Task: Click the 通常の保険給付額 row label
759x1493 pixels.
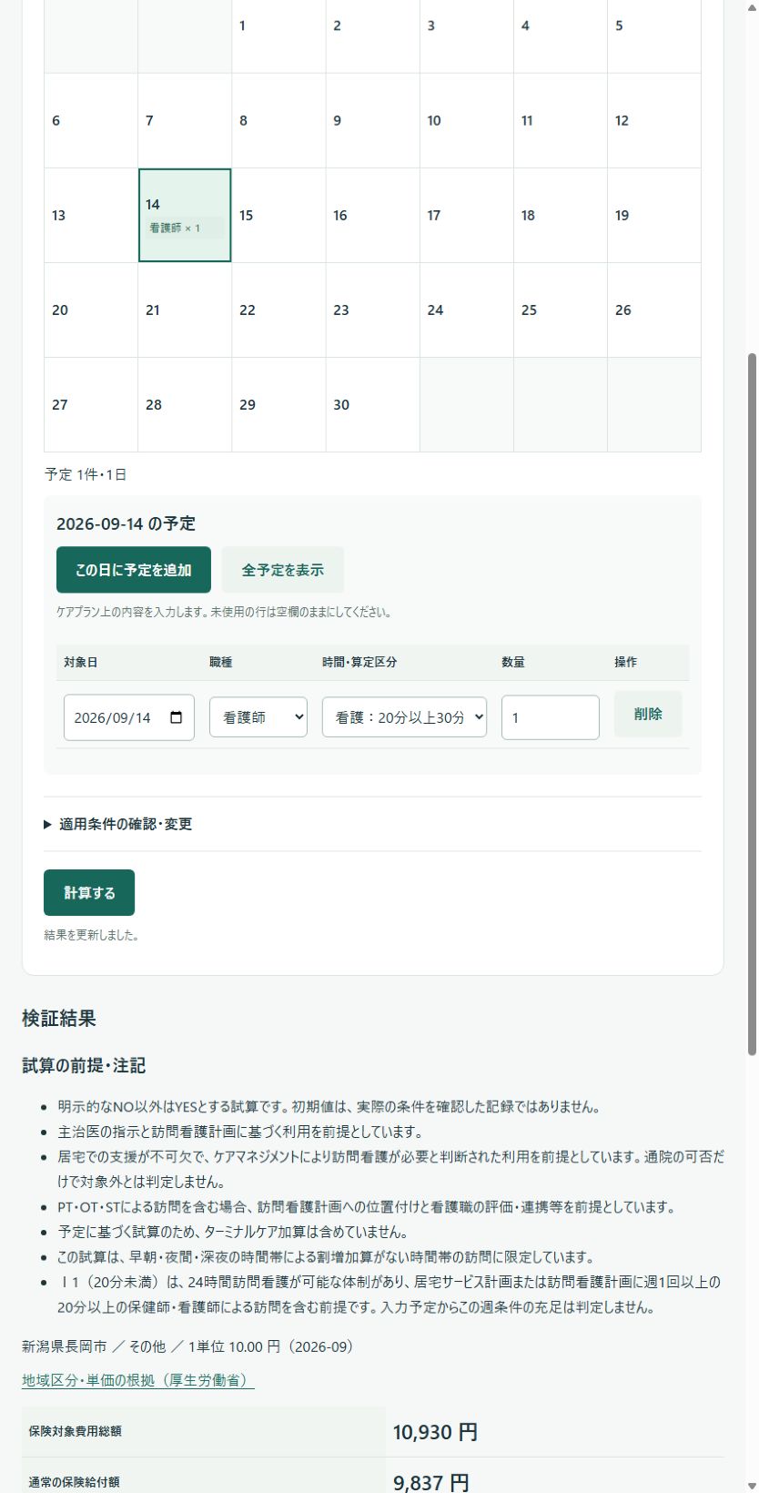Action: click(74, 1482)
